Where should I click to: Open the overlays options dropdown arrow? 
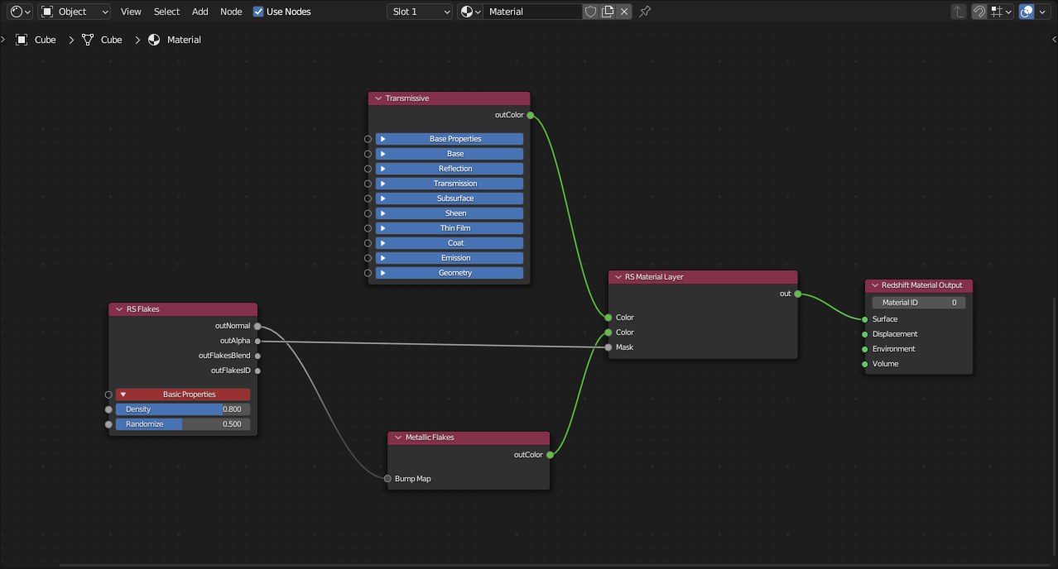tap(1042, 12)
